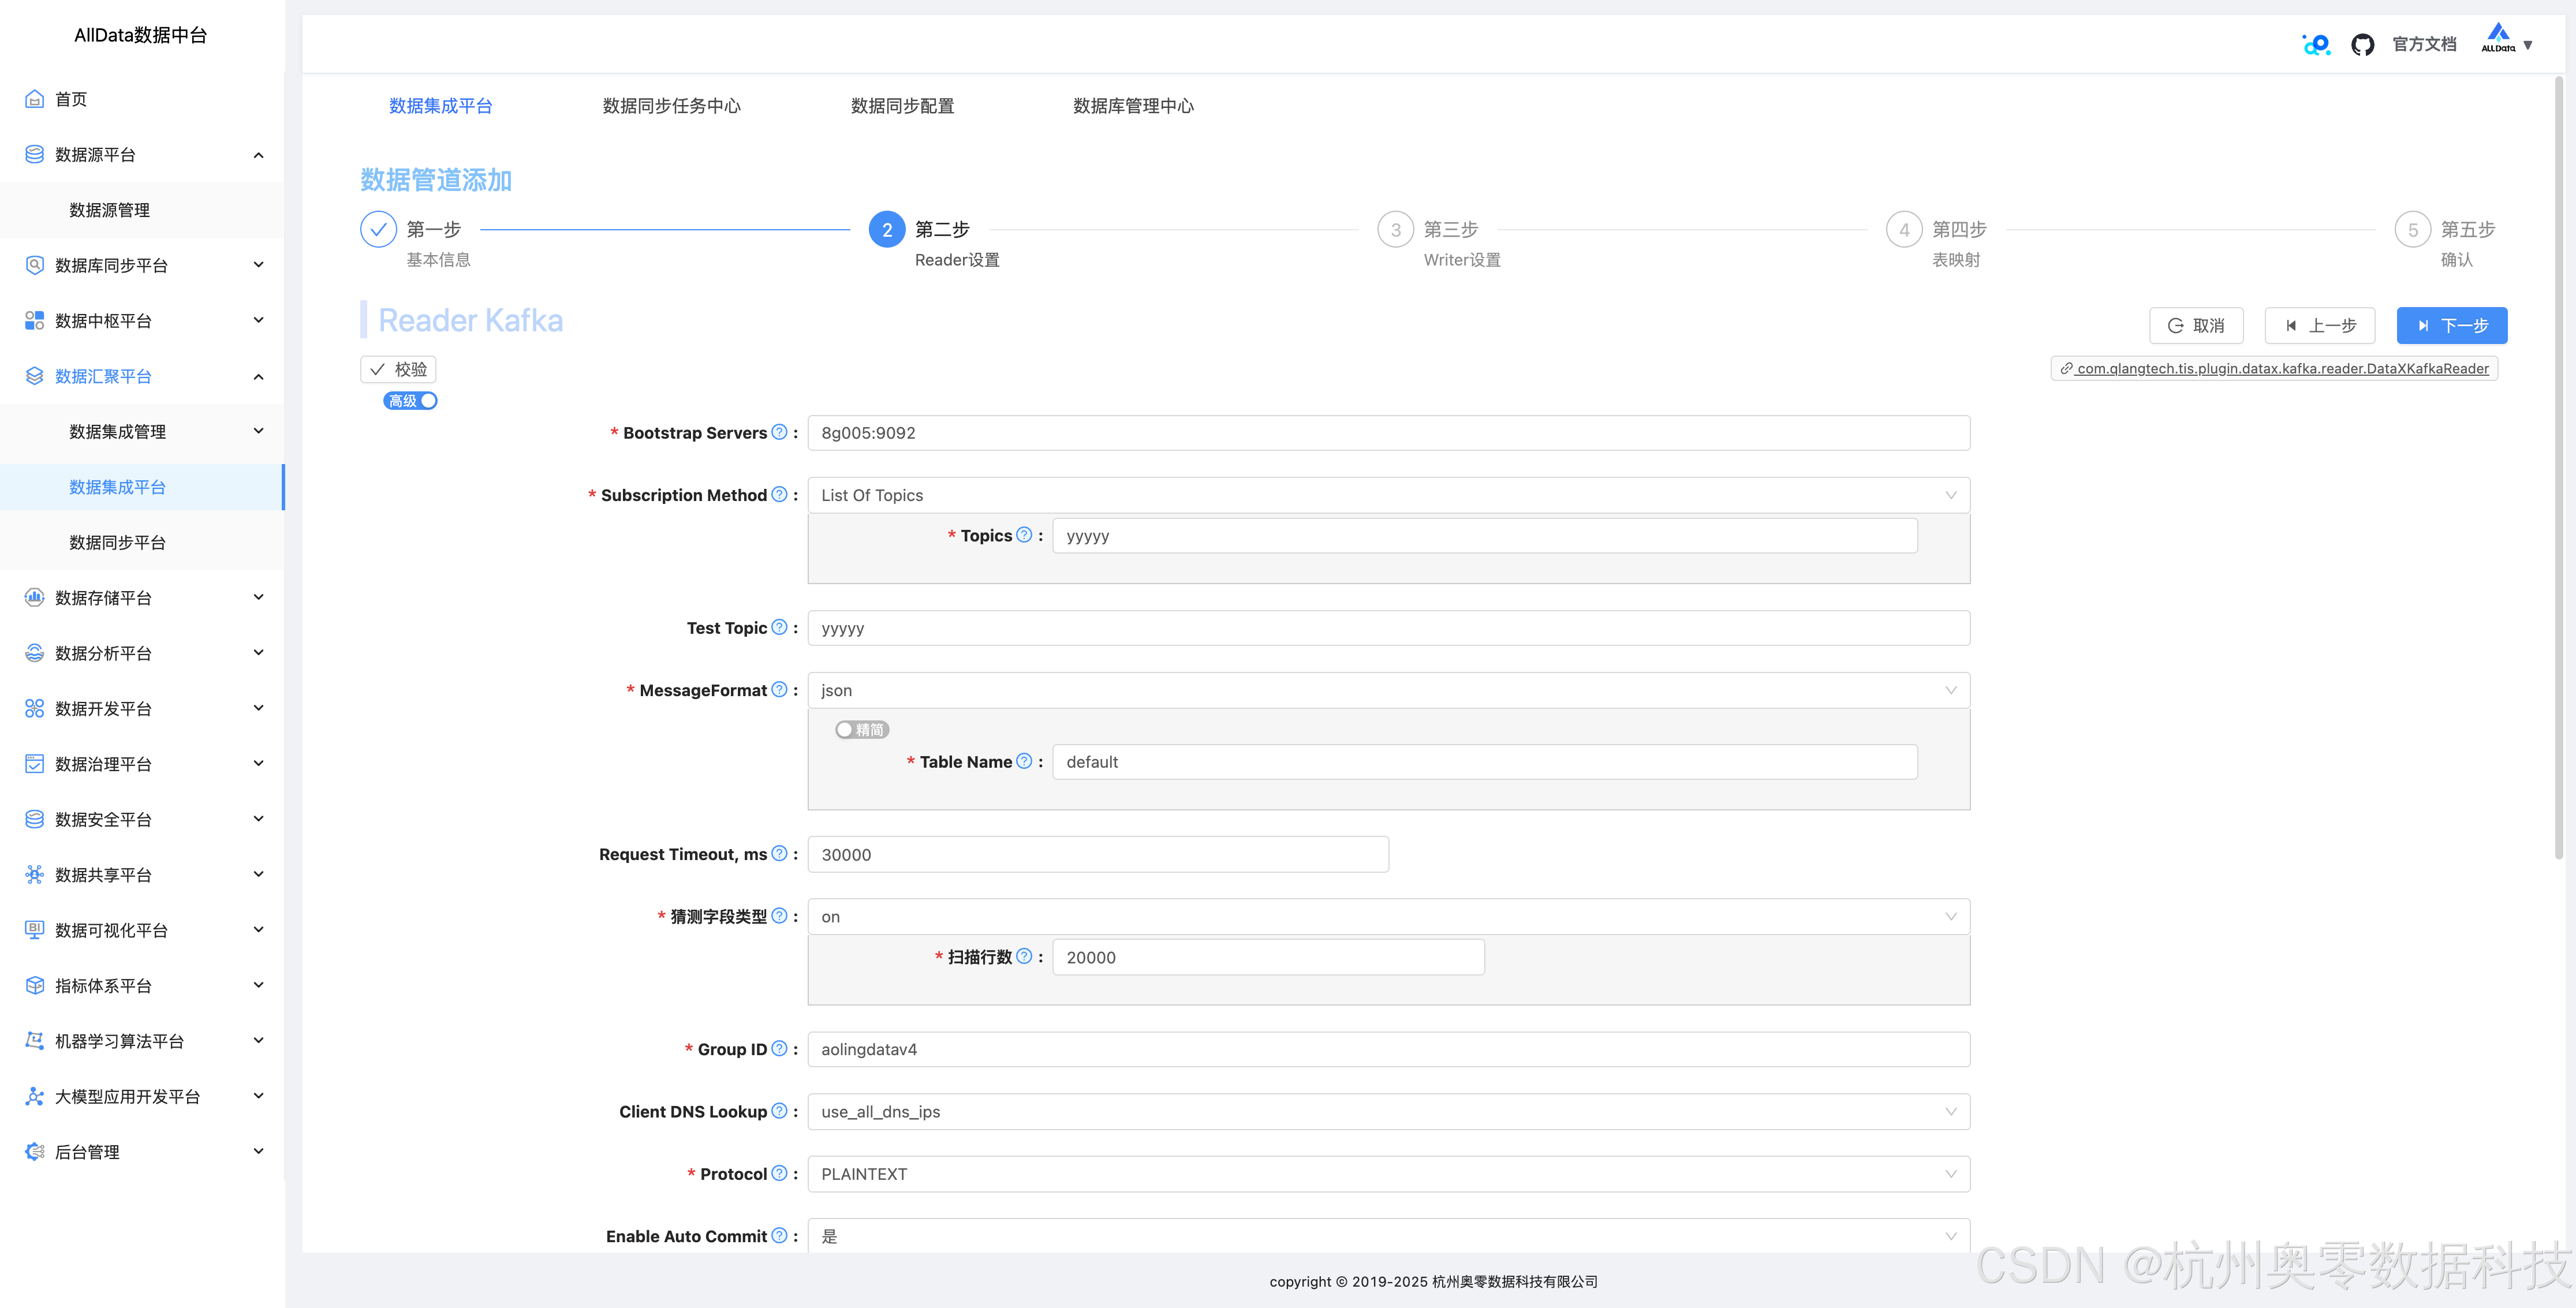Click the 数据开发平台 sidebar icon
The height and width of the screenshot is (1308, 2576).
[x=34, y=708]
